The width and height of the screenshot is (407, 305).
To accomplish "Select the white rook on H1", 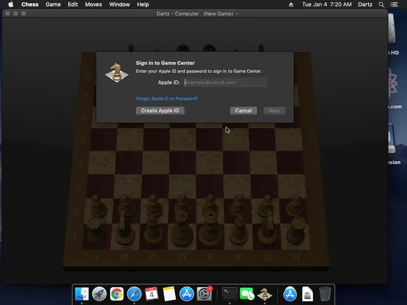I will coord(297,231).
